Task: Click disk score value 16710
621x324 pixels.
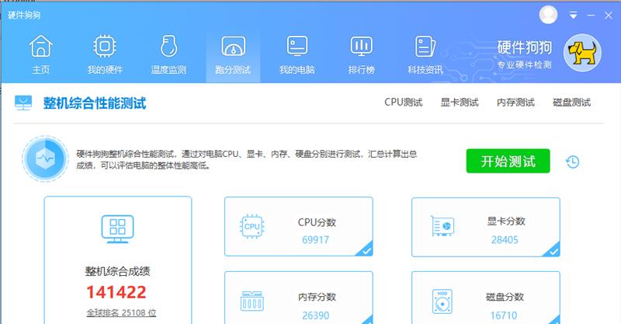Action: pyautogui.click(x=503, y=315)
